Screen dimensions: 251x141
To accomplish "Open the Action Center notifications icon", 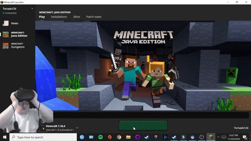I will (245, 137).
